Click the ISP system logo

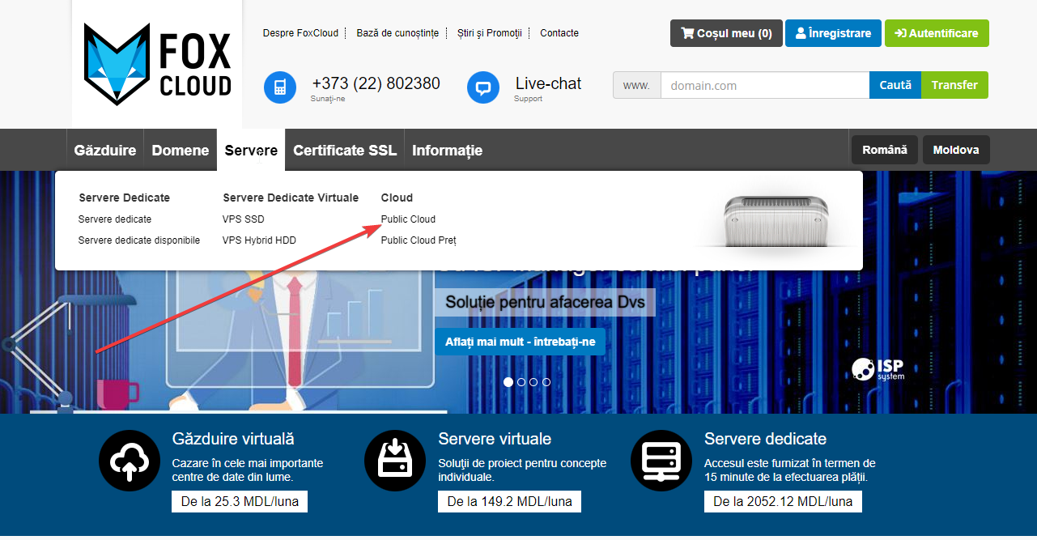[x=878, y=370]
